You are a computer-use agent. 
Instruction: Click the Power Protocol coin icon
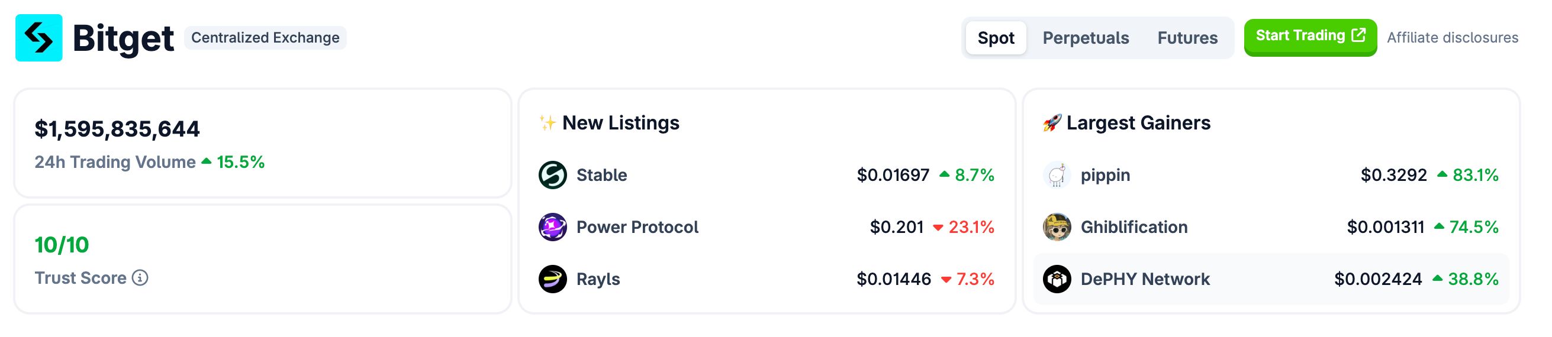pos(552,227)
